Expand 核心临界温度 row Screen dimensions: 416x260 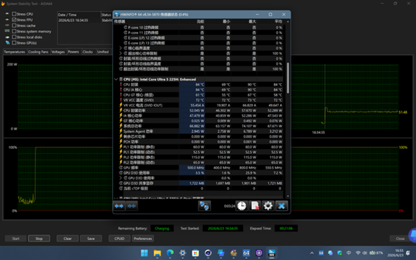(x=120, y=48)
